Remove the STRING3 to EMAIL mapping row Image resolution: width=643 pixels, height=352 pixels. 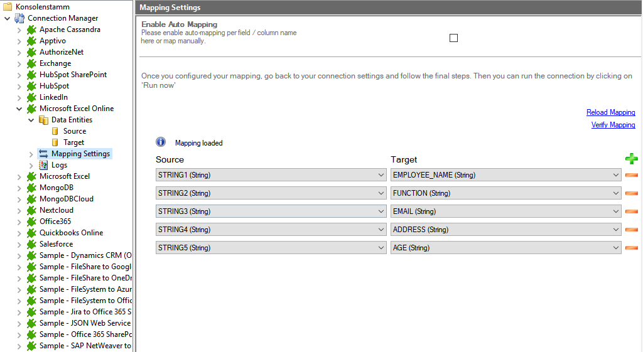tap(631, 211)
